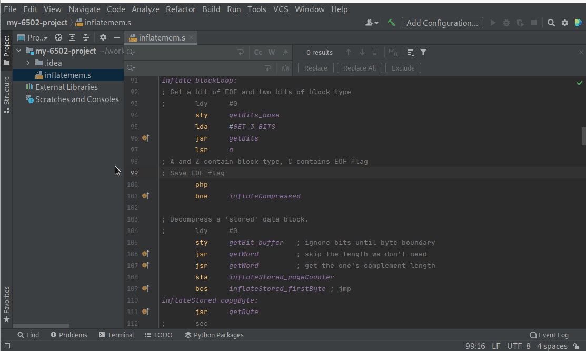Click the Build project hammer icon
The height and width of the screenshot is (351, 586).
coord(391,23)
